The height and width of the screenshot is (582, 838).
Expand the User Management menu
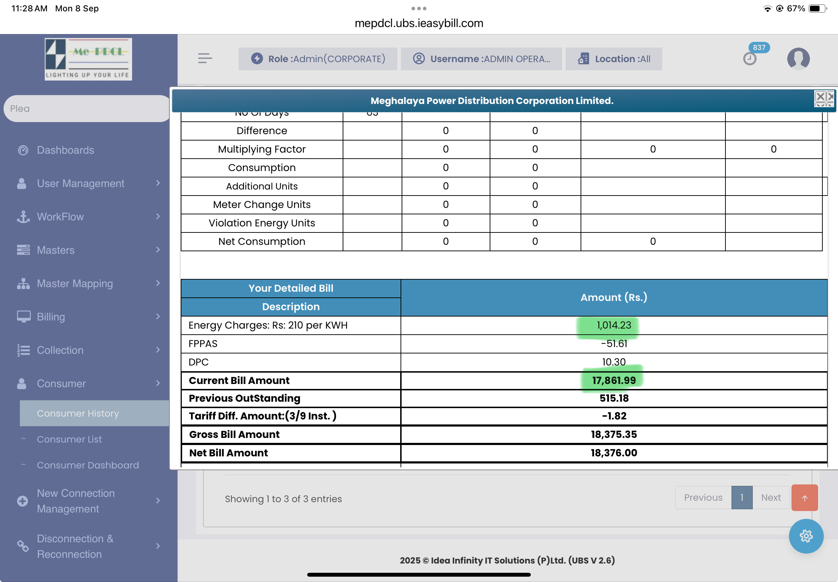80,183
